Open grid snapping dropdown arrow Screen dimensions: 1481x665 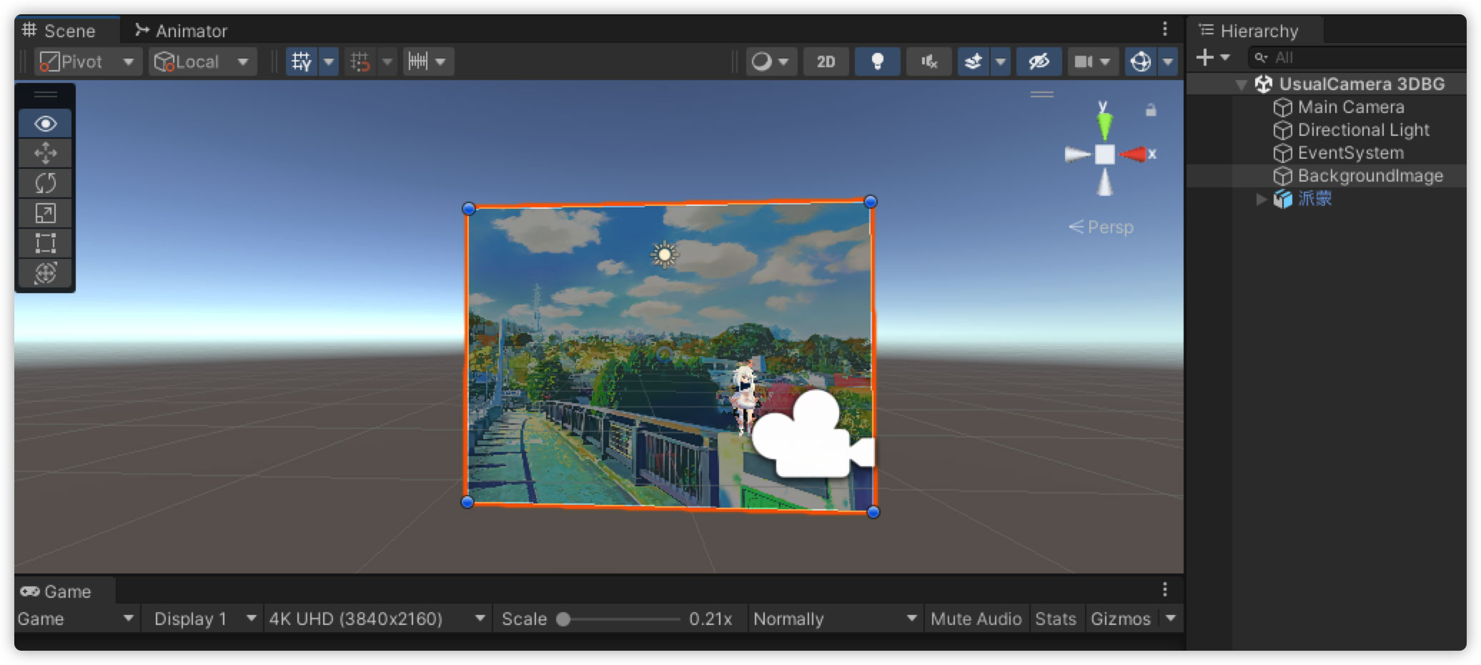387,61
